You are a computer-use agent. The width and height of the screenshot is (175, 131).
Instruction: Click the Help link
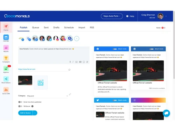(132, 16)
